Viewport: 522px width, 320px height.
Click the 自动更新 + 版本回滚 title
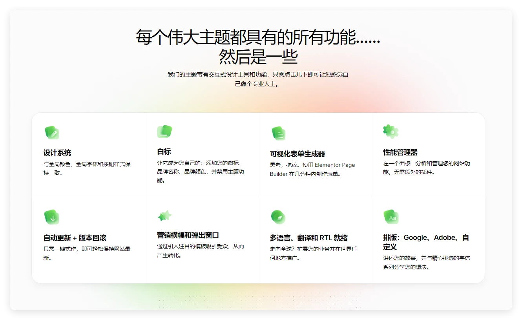point(75,238)
